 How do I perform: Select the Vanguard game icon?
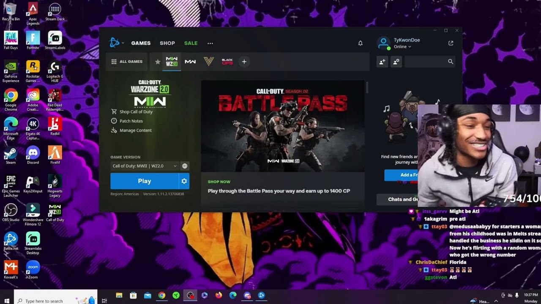209,62
